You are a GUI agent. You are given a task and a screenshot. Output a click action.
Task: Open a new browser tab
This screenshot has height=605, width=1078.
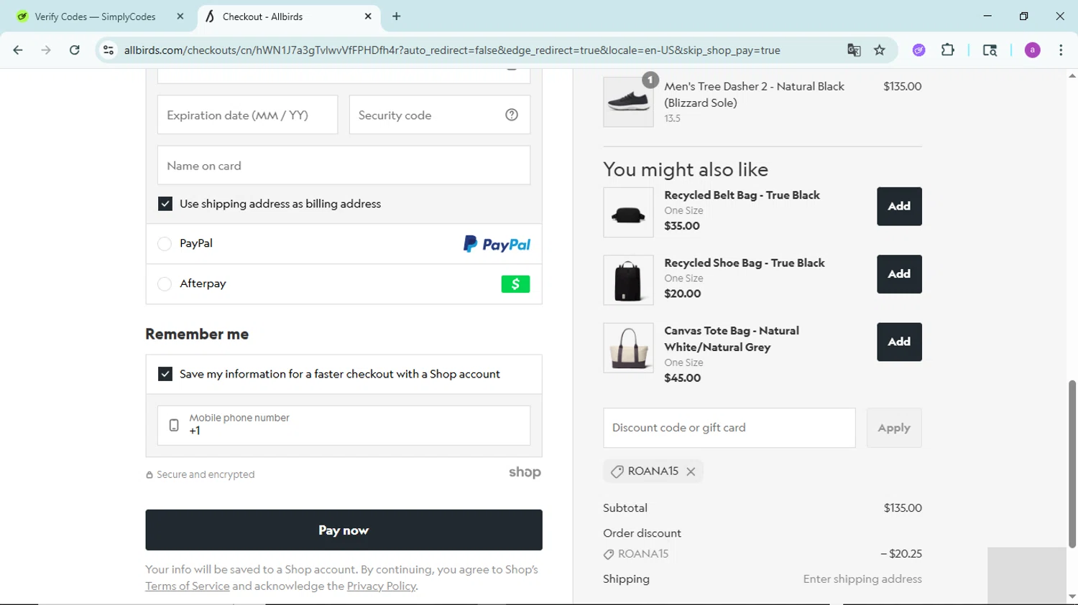click(396, 16)
